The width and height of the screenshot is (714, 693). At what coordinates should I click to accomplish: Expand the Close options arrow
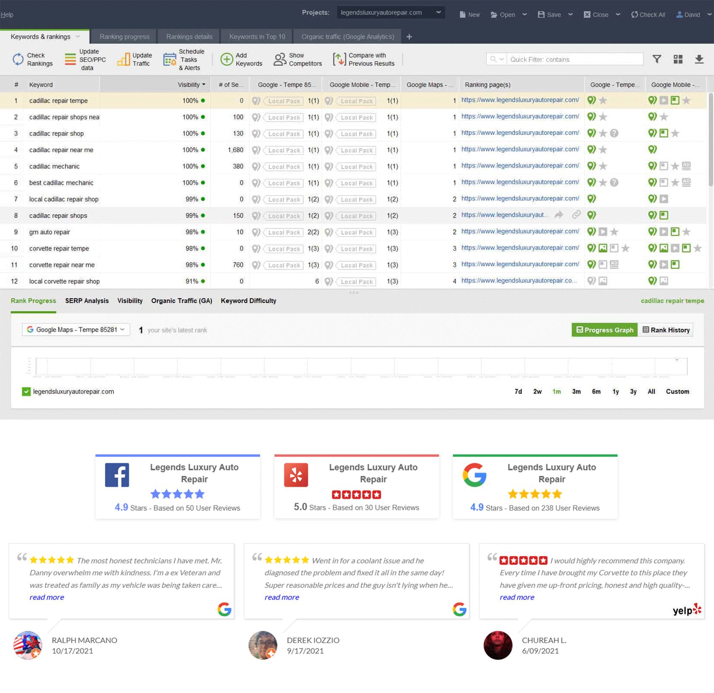(618, 15)
